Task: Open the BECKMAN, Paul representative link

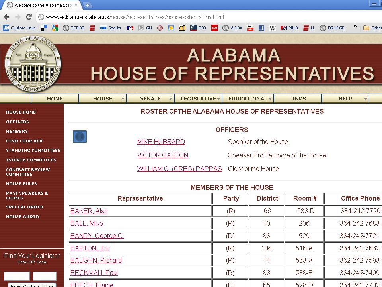Action: pos(94,273)
